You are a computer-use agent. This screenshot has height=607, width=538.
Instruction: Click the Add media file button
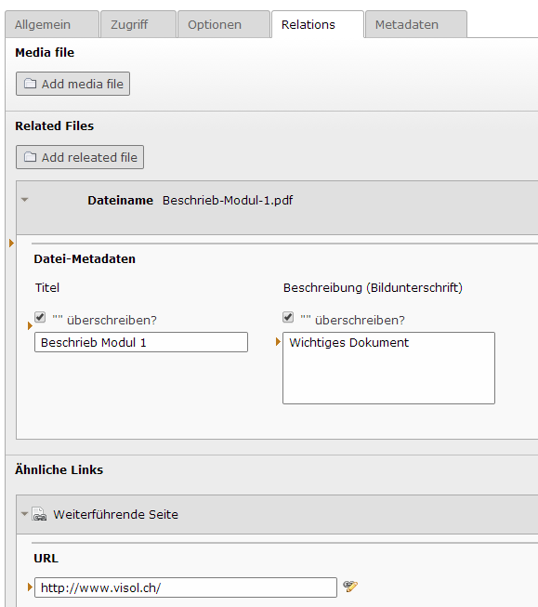(x=72, y=84)
